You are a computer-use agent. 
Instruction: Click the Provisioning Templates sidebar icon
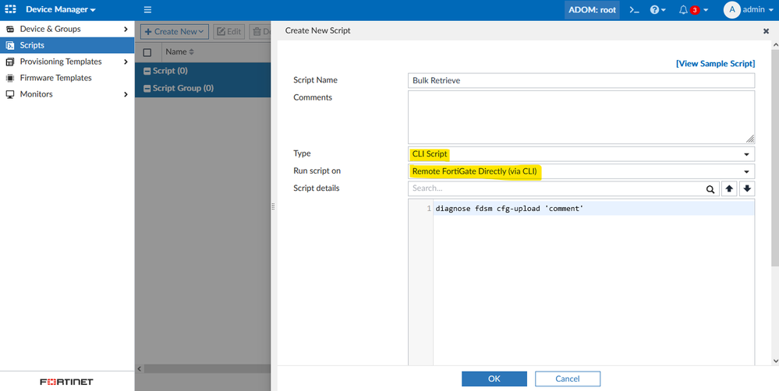pos(10,62)
